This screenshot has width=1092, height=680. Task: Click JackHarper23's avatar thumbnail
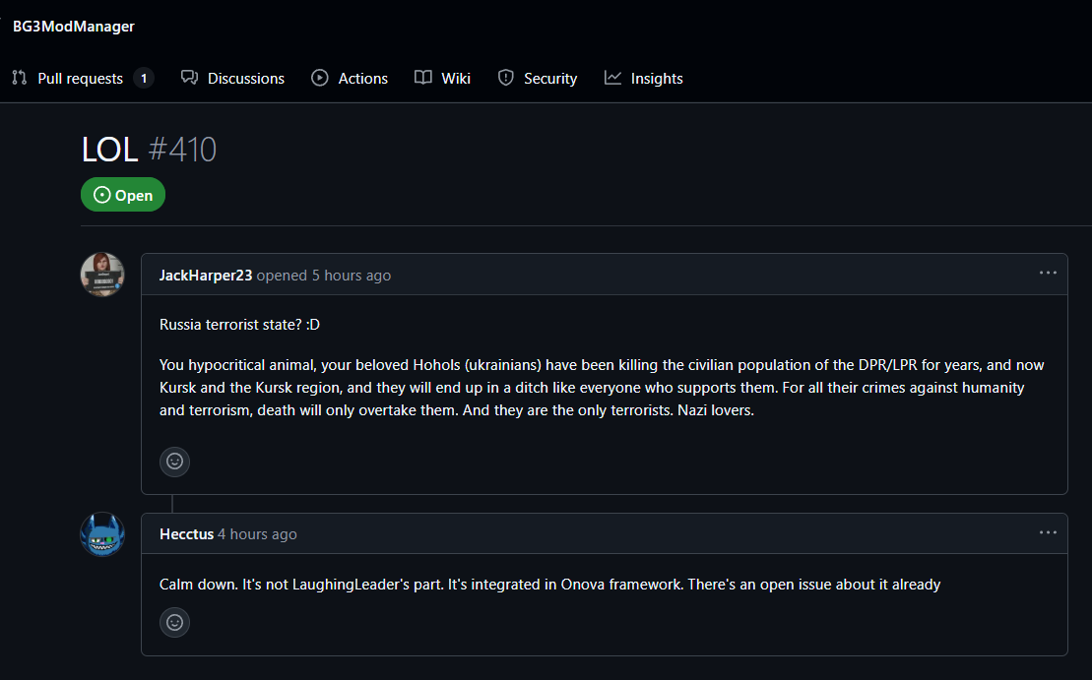click(x=102, y=275)
